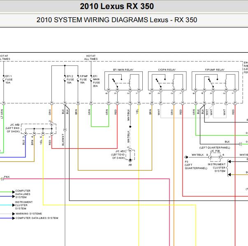Select the "F/PMP FUSE 15A" label

(x=83, y=79)
